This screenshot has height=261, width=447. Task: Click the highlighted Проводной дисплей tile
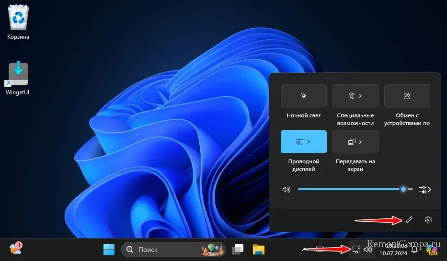point(303,142)
